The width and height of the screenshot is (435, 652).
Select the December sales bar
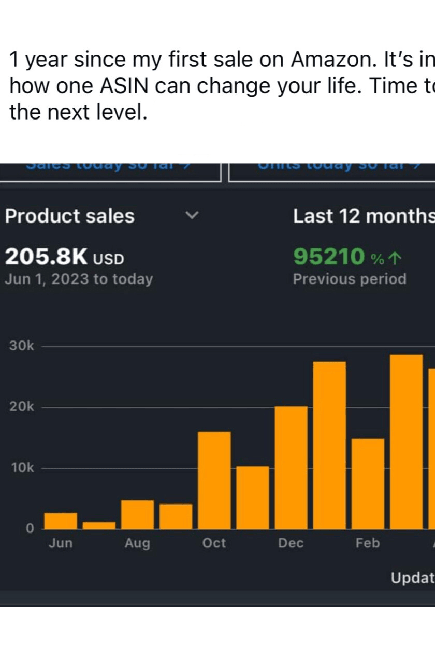tap(291, 467)
